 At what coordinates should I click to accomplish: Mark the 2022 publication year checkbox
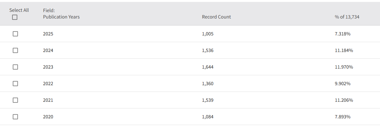point(15,84)
